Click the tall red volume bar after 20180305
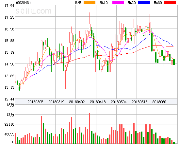Screen dimensions: 196x144 41,130
